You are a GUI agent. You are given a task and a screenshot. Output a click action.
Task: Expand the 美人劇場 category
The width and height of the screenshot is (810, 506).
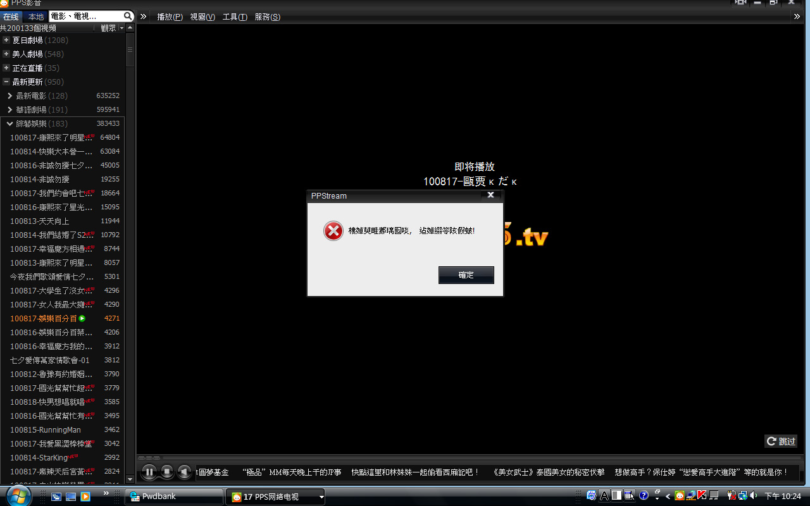(x=6, y=54)
